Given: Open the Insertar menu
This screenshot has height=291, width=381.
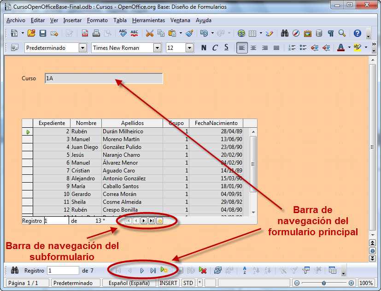Looking at the screenshot, I should (72, 20).
